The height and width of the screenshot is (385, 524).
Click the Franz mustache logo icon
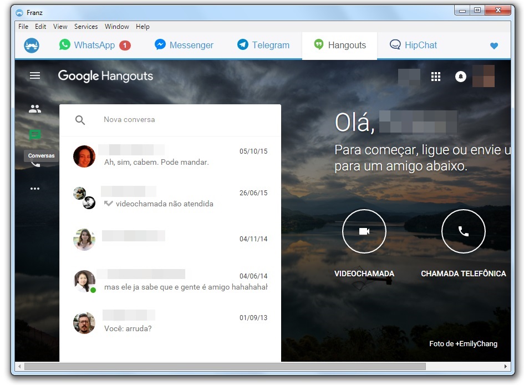coord(32,45)
